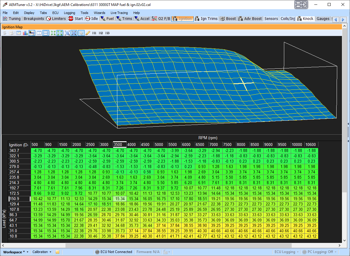The height and width of the screenshot is (256, 350).
Task: Click the table grid view icon
Action: coord(18,33)
